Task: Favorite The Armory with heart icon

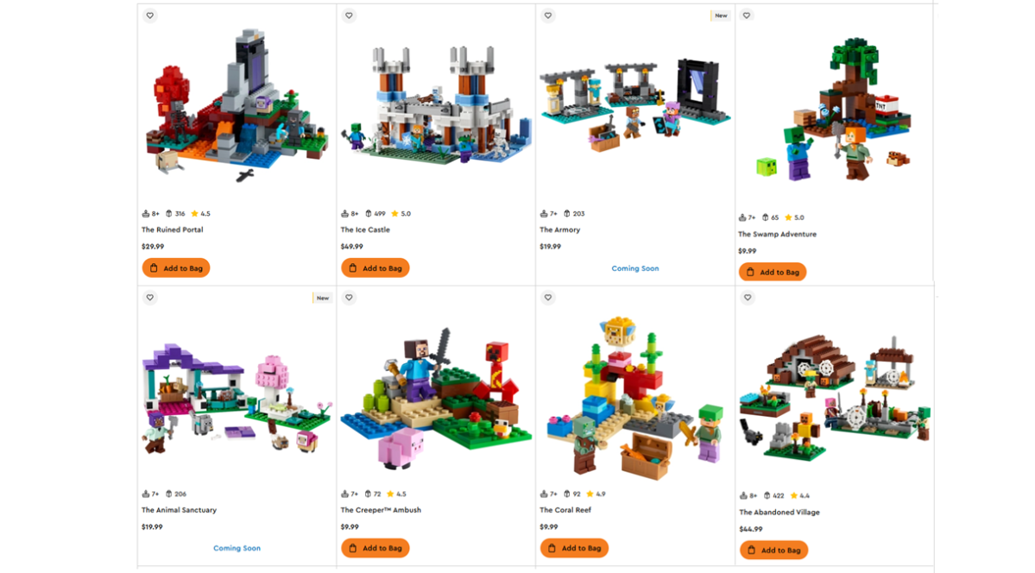Action: pos(548,16)
